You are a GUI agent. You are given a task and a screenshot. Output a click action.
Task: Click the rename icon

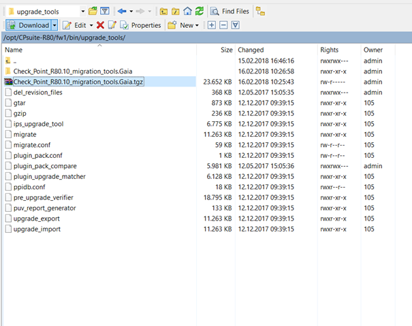tap(112, 25)
